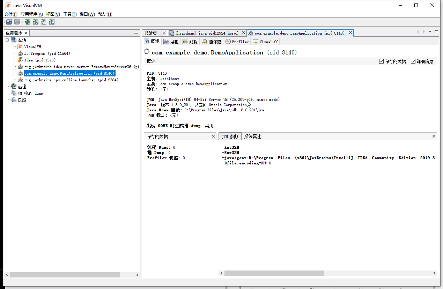Image resolution: width=443 pixels, height=289 pixels.
Task: Close the DemoApplication (pid 8140) tab
Action: tap(350, 33)
